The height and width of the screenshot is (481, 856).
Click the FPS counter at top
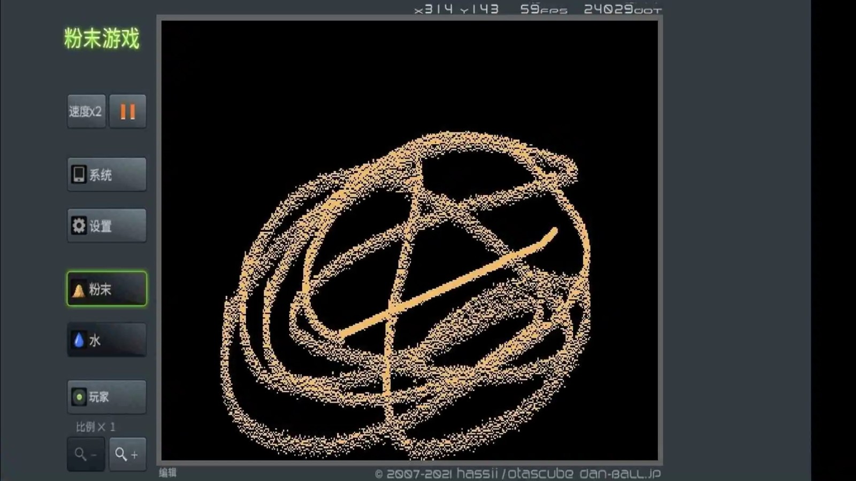point(543,10)
